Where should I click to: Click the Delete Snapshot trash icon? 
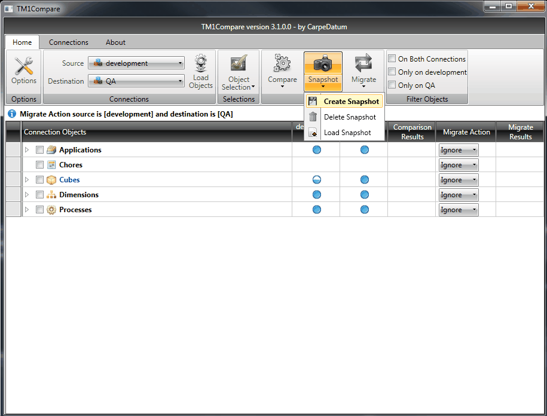pos(313,117)
